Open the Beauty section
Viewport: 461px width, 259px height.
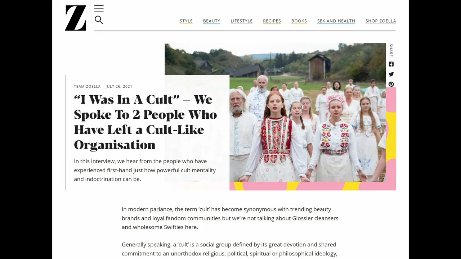click(211, 21)
